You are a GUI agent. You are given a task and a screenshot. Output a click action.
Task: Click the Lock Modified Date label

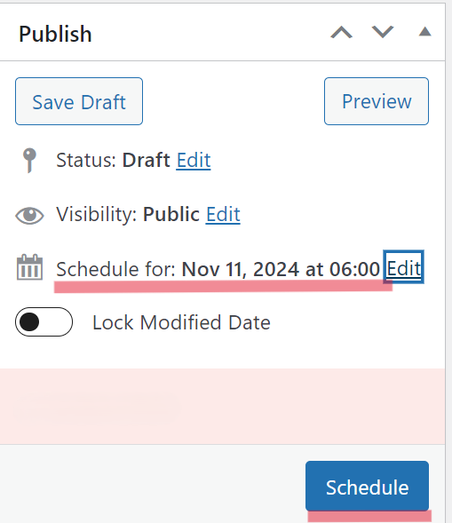181,323
